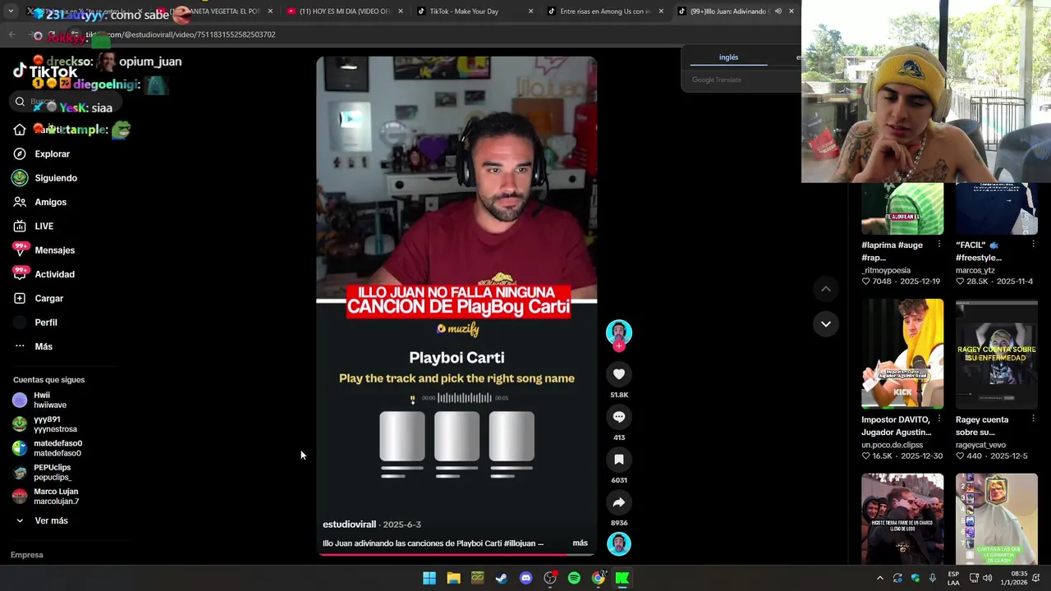The image size is (1051, 591).
Task: Open Steam from the taskbar
Action: pyautogui.click(x=502, y=578)
